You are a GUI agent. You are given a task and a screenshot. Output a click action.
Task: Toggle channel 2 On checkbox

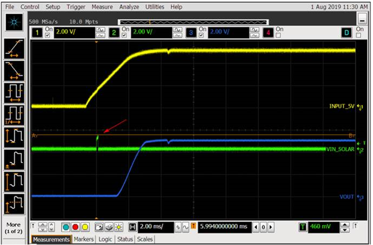(124, 36)
